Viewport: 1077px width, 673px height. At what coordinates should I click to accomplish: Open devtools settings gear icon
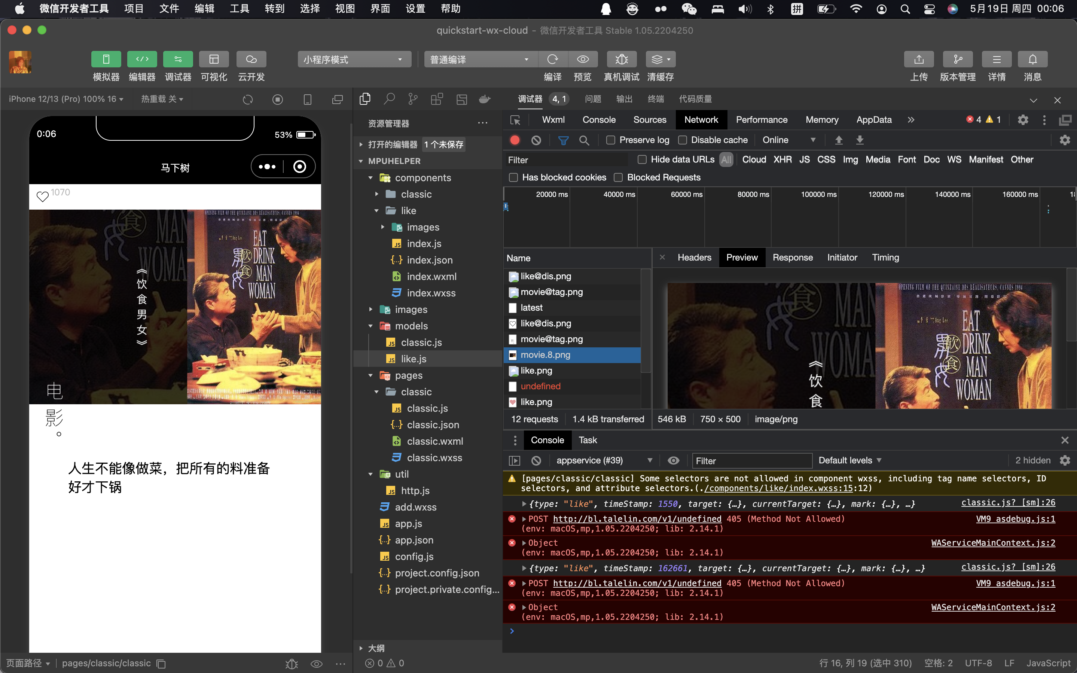click(x=1023, y=120)
